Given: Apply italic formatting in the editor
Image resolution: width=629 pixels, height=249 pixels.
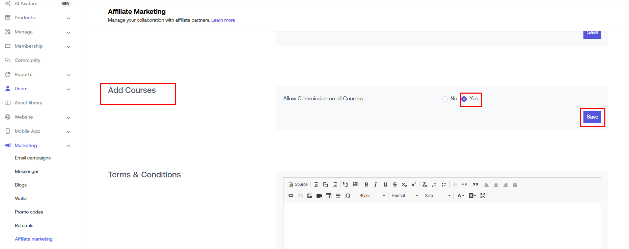Looking at the screenshot, I should point(376,184).
